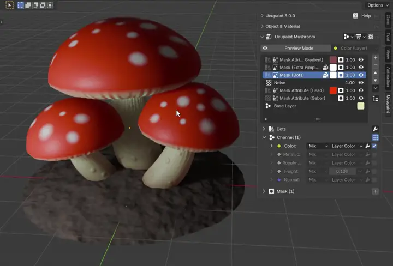
Task: Select the Mask Attri... Gradient) layer
Action: pyautogui.click(x=301, y=59)
